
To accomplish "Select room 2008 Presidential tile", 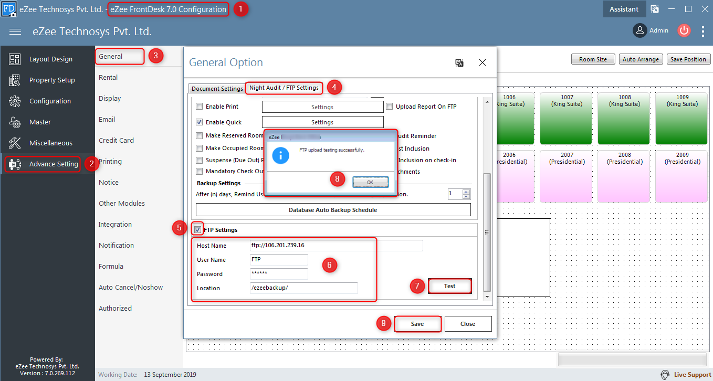I will 624,176.
